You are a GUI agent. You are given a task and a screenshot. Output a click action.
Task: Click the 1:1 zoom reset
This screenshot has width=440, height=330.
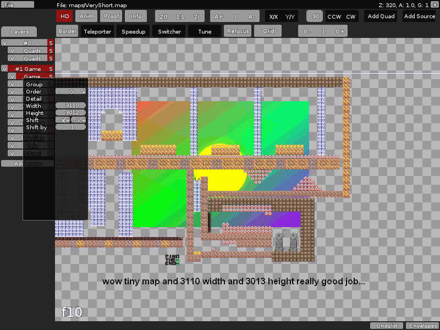point(179,16)
